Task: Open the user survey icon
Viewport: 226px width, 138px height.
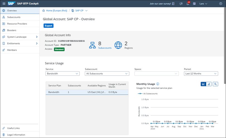Action: (x=173, y=4)
